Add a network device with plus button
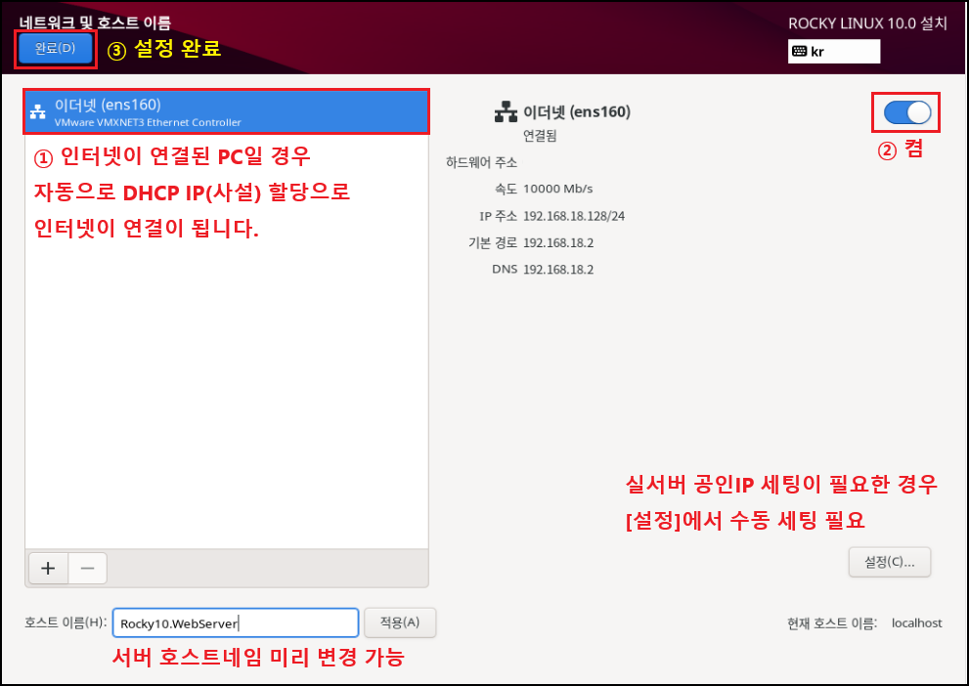This screenshot has width=969, height=686. coord(48,568)
